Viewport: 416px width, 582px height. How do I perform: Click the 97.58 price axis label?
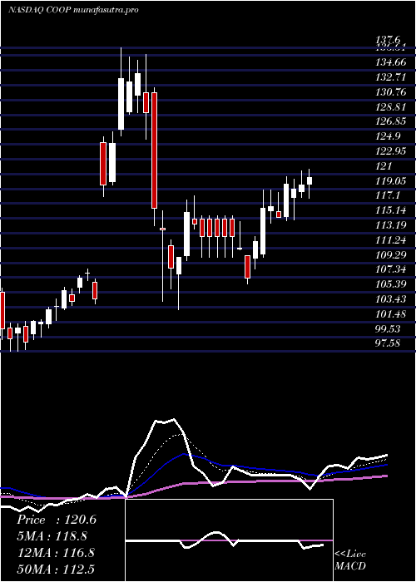pos(389,343)
